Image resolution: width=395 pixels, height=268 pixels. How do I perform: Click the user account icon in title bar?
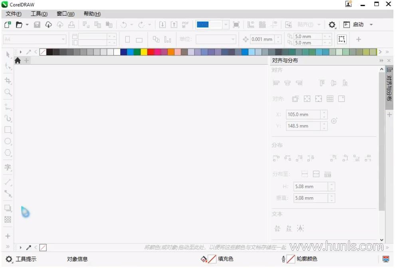point(348,4)
